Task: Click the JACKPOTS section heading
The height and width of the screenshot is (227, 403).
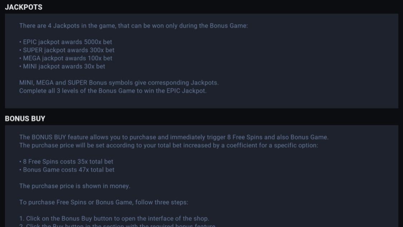Action: [24, 7]
